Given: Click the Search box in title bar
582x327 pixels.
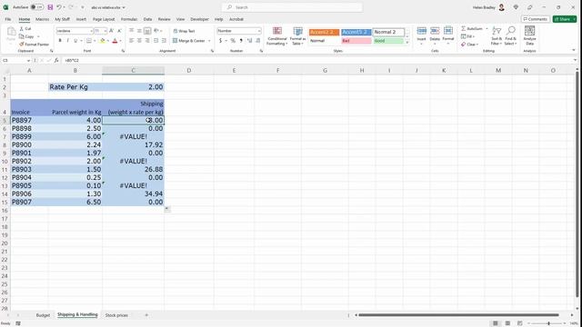Looking at the screenshot, I should [x=292, y=7].
